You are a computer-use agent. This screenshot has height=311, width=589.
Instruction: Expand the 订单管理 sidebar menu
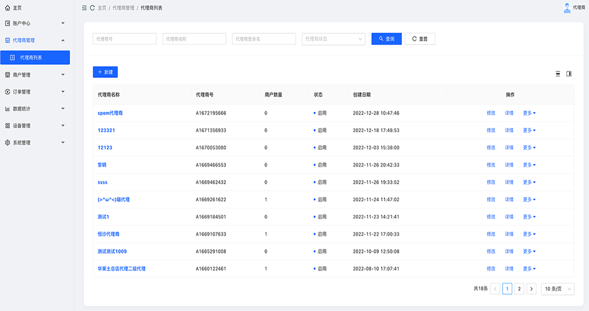pos(35,92)
